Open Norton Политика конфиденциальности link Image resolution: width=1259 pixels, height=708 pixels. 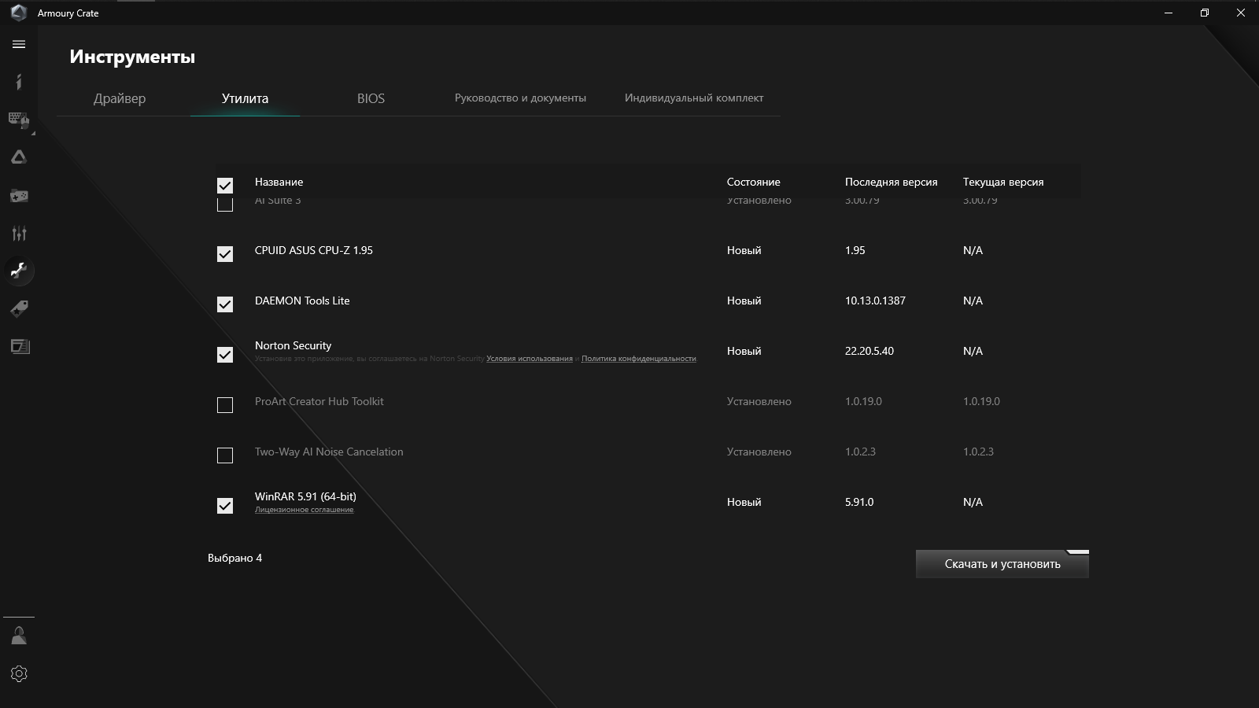click(x=638, y=359)
